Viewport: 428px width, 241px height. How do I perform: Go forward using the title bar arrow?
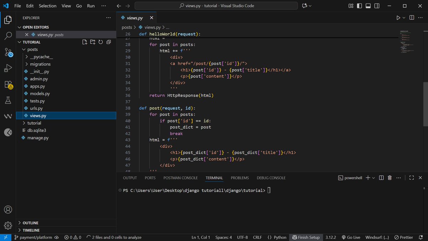128,6
